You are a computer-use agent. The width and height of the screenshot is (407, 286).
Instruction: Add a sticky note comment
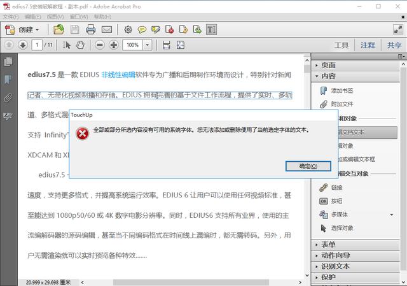coord(142,30)
